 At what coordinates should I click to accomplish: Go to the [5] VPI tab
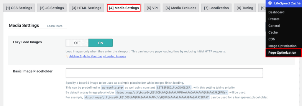tap(152, 8)
